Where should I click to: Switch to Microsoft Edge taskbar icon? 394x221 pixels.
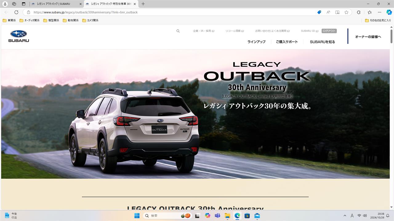point(237,216)
